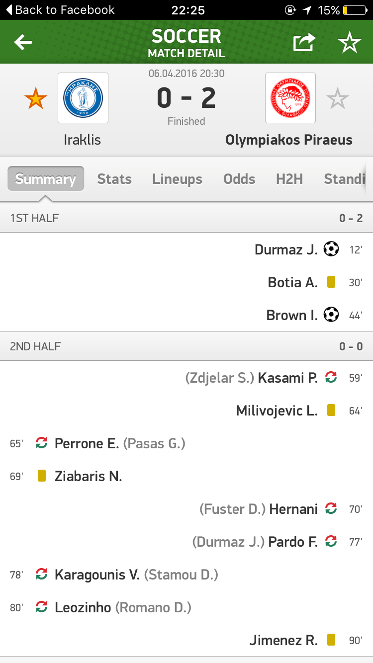Image resolution: width=373 pixels, height=663 pixels.
Task: Tap the white star favorite match icon
Action: (x=349, y=43)
